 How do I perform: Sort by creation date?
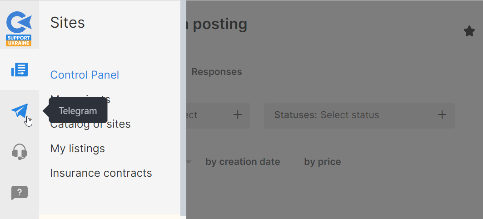coord(243,162)
